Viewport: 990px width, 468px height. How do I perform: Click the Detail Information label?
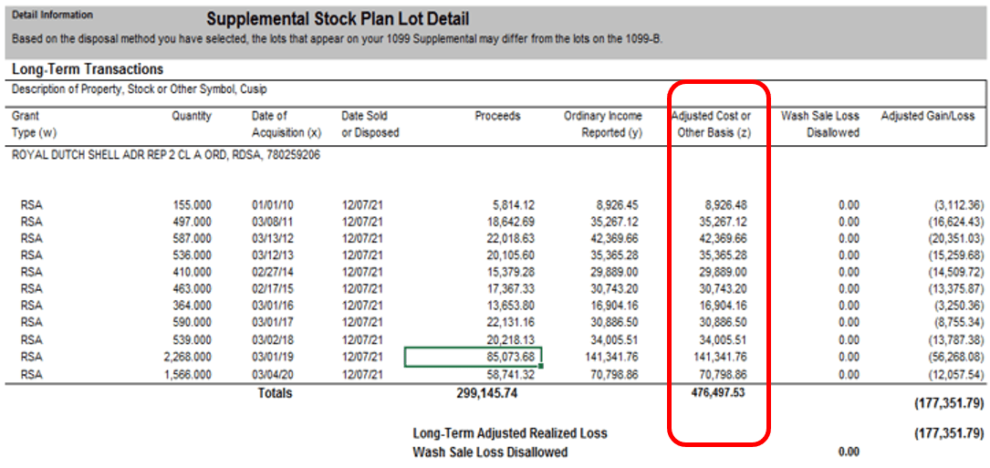52,15
